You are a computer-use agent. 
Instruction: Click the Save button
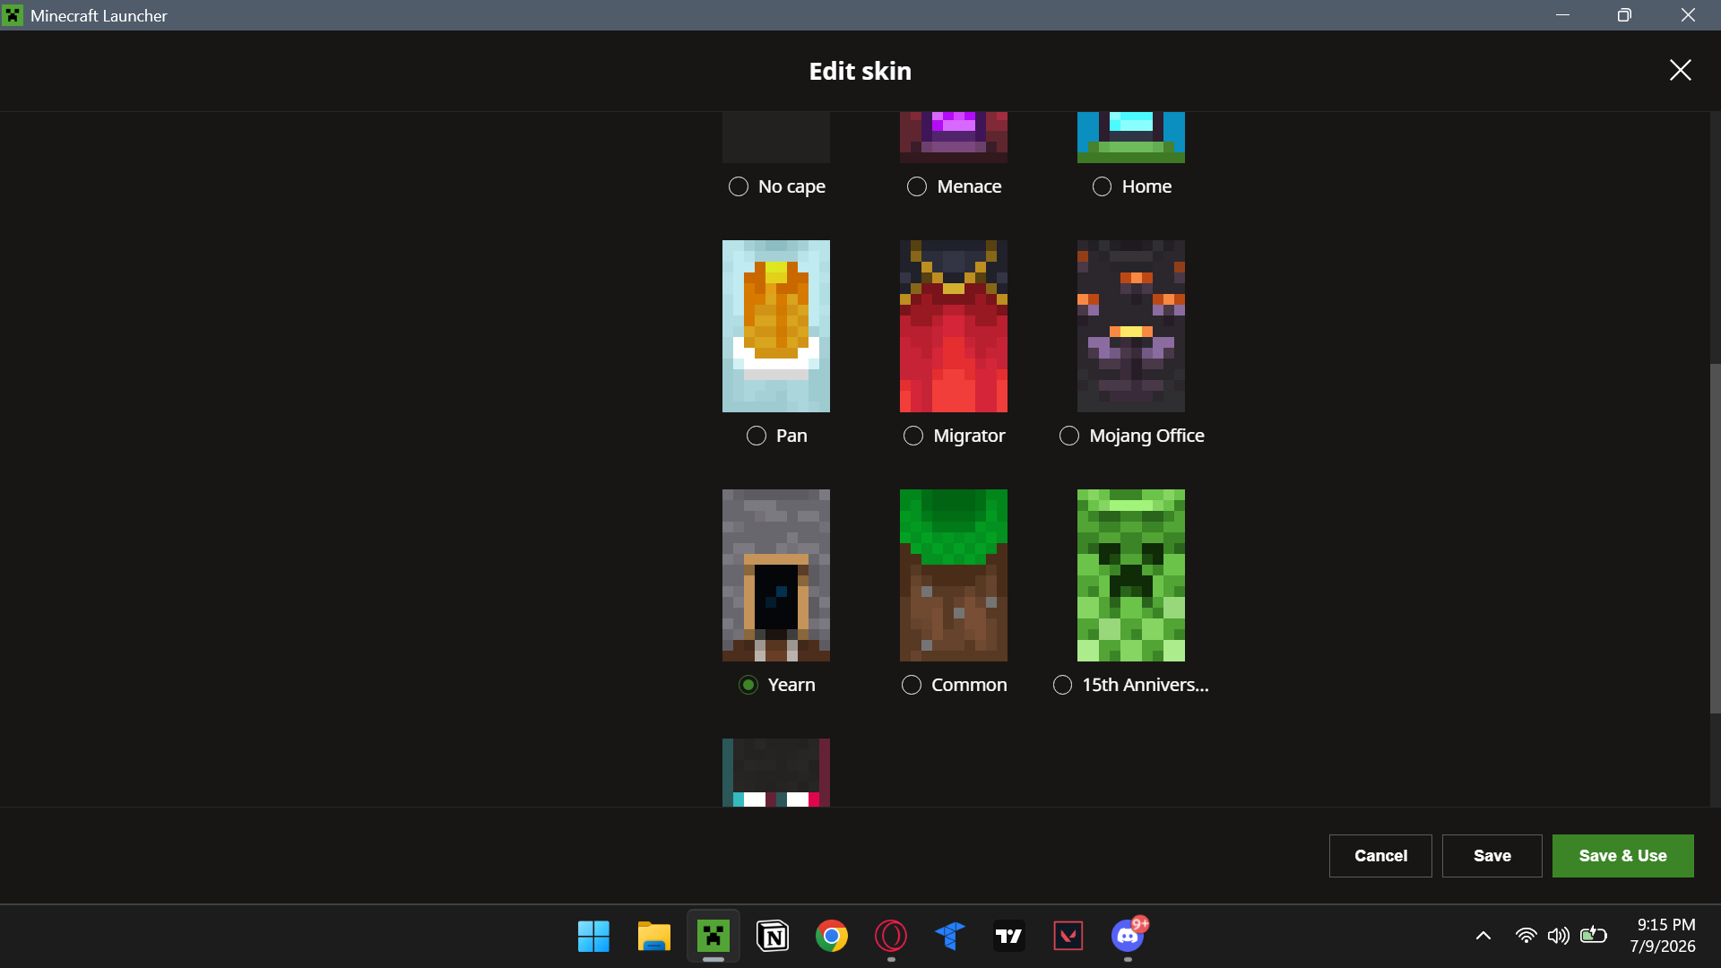tap(1492, 856)
